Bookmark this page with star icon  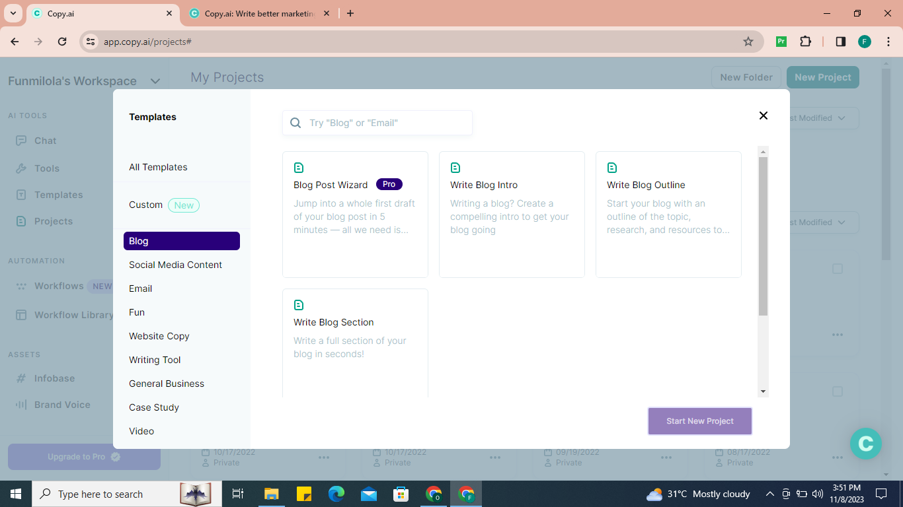click(748, 42)
